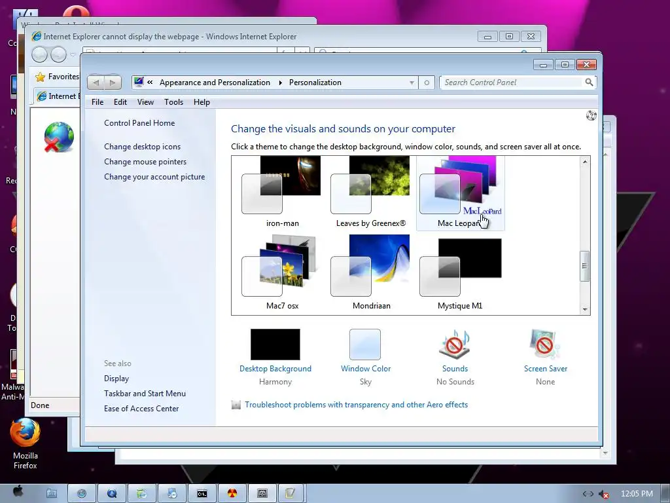Open the installer disc taskbar button
Screen dimensions: 670x503
pos(172,494)
